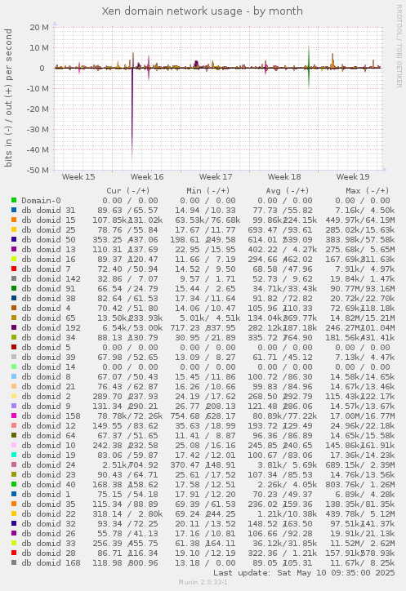Screen dimensions: 406x591
Task: Click the db domid 35 legend label
Action: point(48,504)
